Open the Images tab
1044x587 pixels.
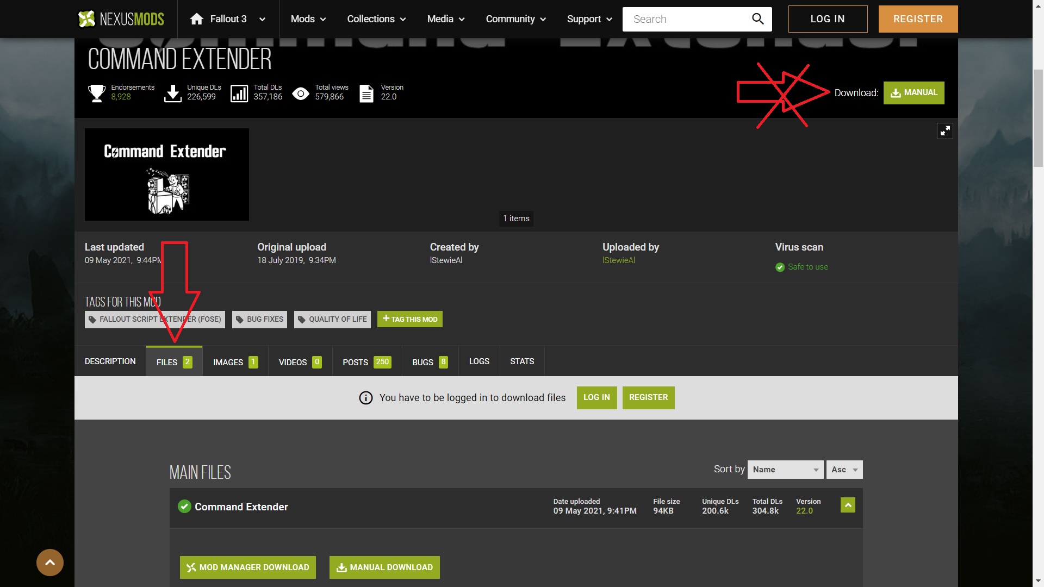(235, 362)
